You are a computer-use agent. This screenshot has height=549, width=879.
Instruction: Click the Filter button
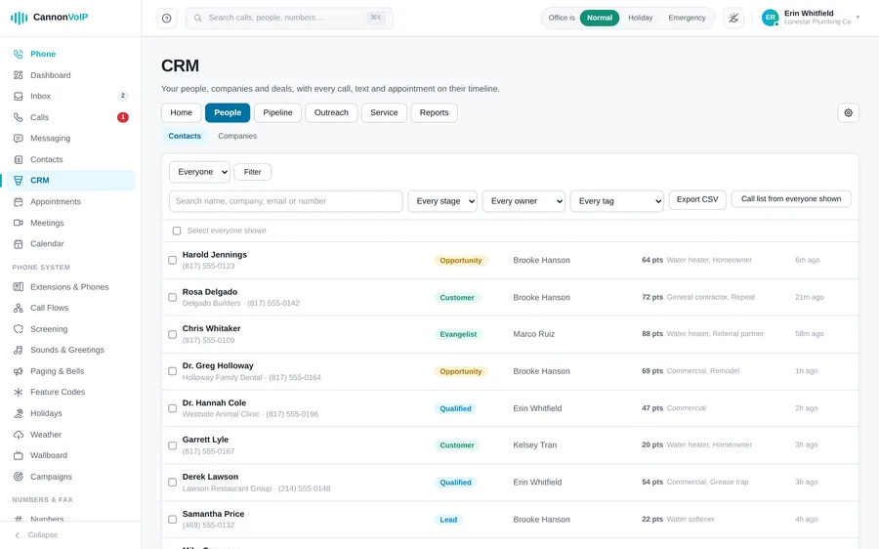[252, 172]
